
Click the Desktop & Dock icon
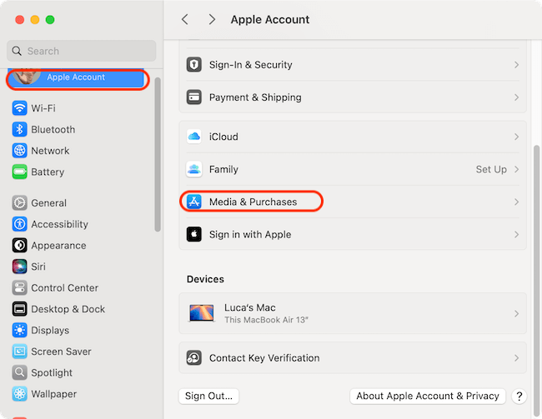20,309
